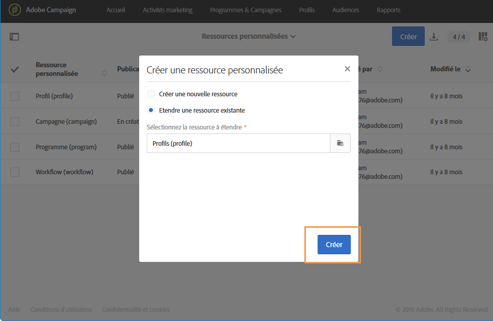Check the Profil (profile) row checkbox
The image size is (493, 321).
click(x=15, y=96)
